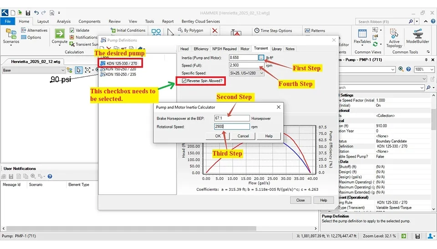Click the Brake Horsepower at BEP field
Viewport: 437px width, 249px height.
point(232,119)
